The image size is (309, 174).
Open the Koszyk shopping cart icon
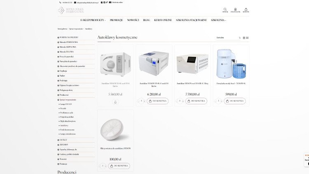pos(246,9)
